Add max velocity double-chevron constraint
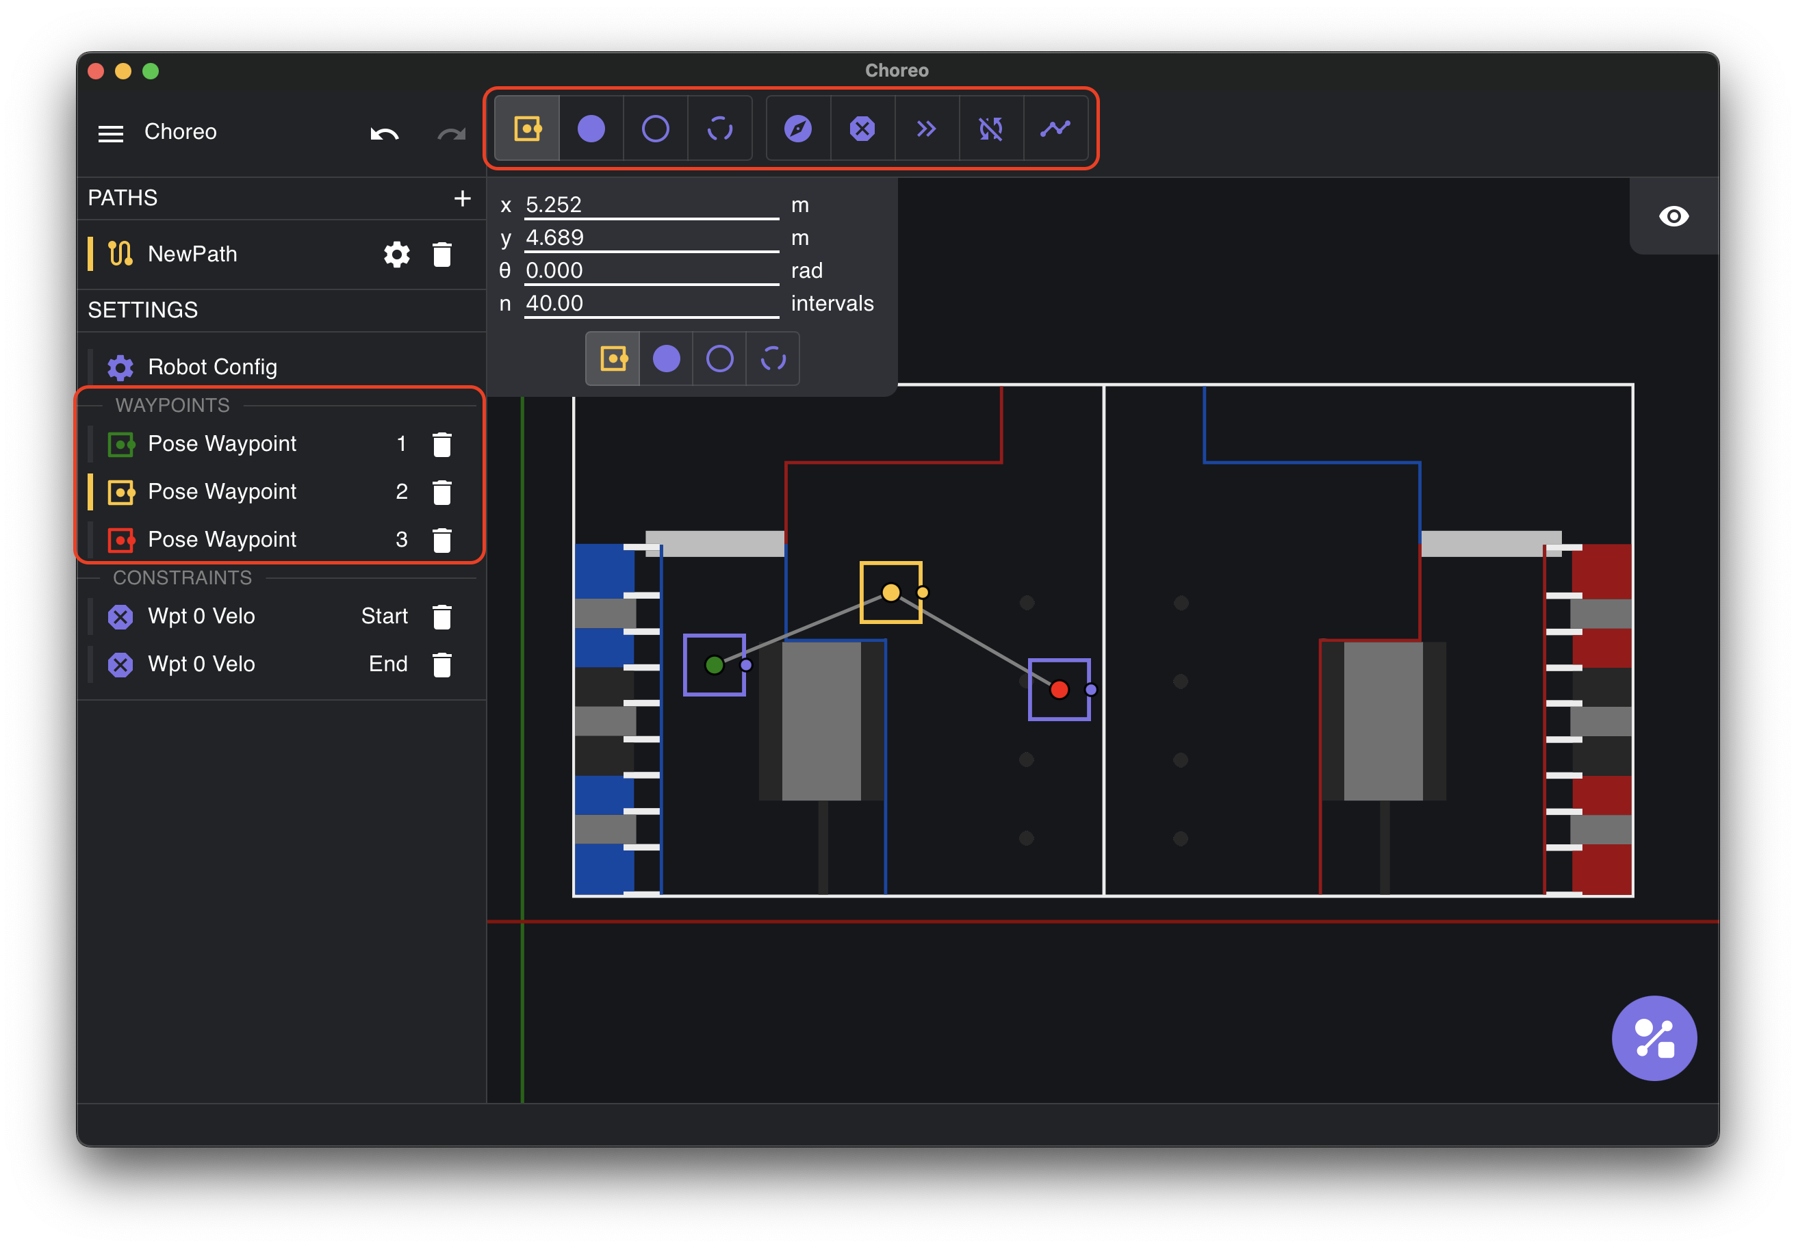 pyautogui.click(x=926, y=128)
